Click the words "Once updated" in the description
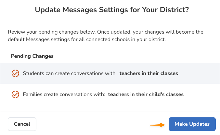 [113, 32]
